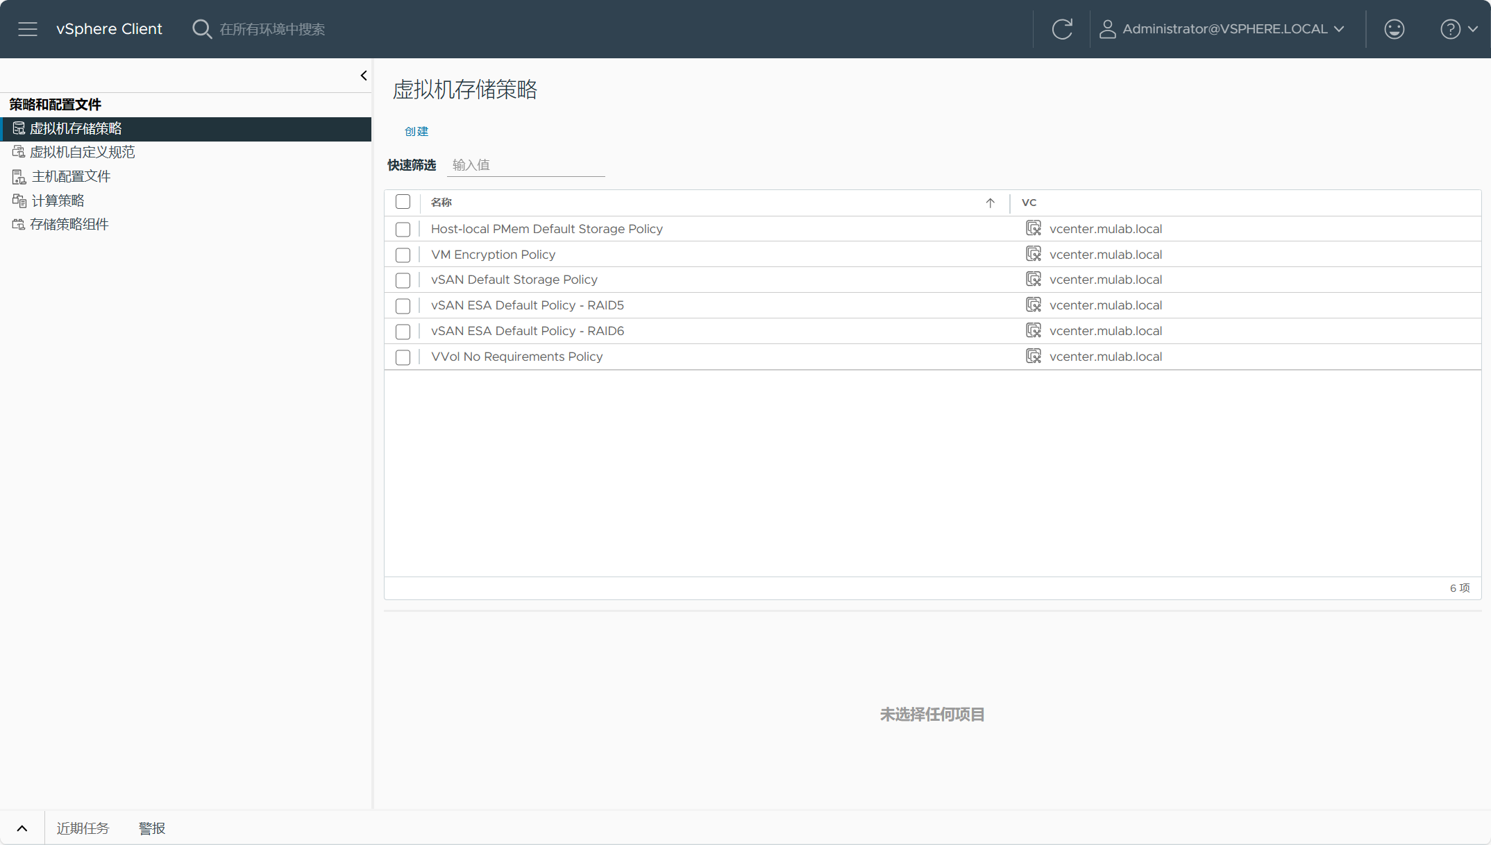Image resolution: width=1491 pixels, height=845 pixels.
Task: Click vCenter icon in VM Encryption Policy row
Action: 1034,254
